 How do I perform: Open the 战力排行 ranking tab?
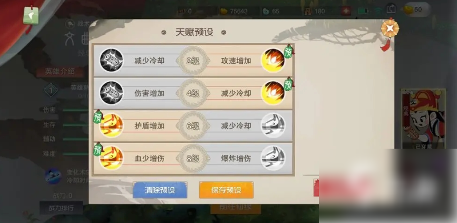pos(61,208)
